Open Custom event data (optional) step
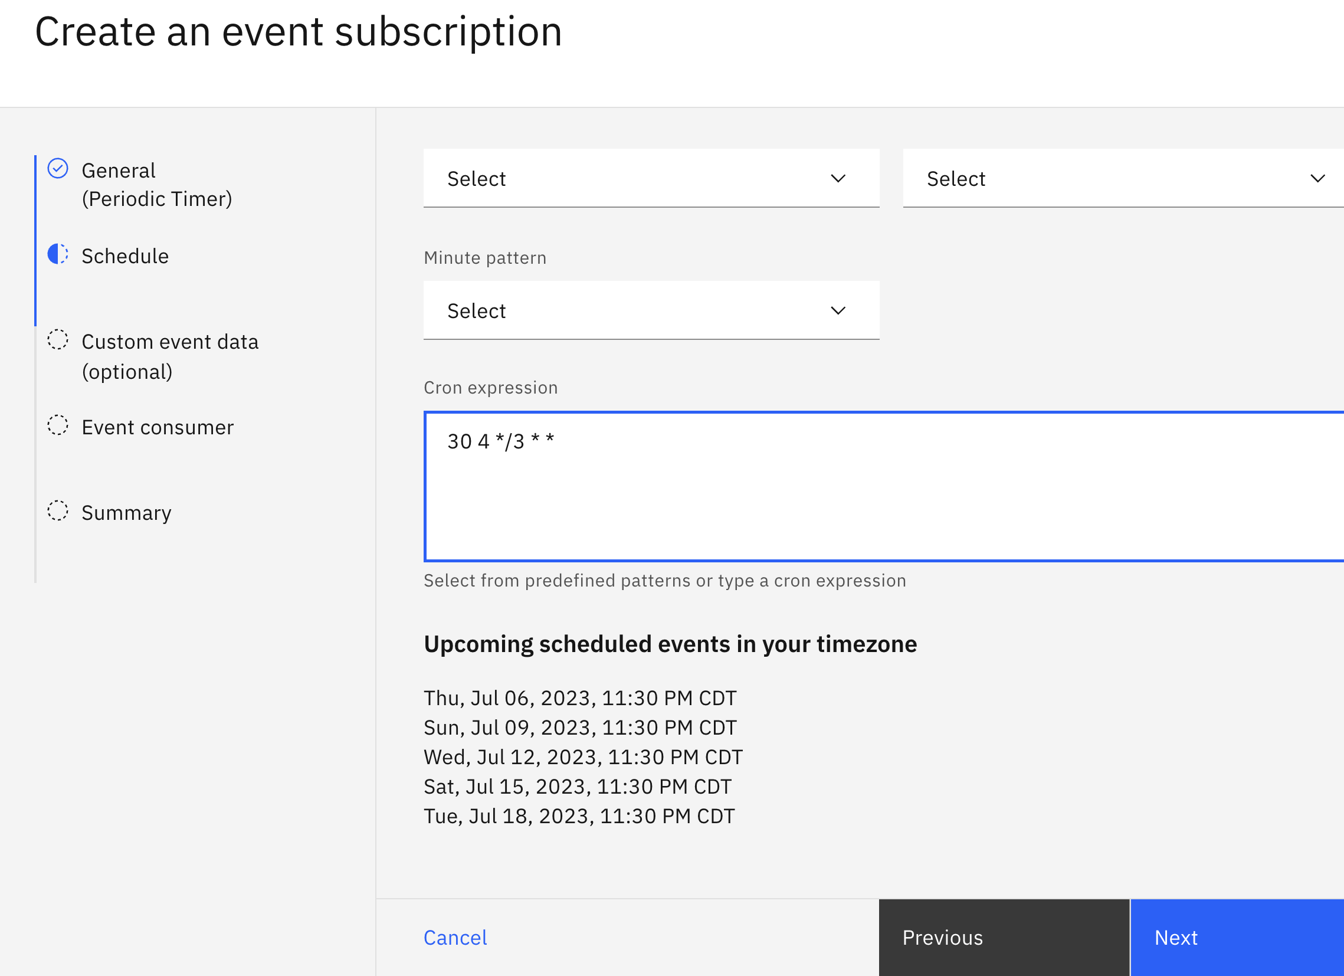1344x976 pixels. click(169, 356)
